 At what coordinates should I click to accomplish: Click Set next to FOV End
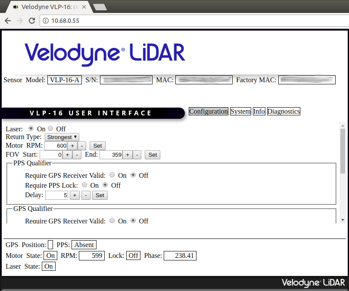click(x=153, y=155)
